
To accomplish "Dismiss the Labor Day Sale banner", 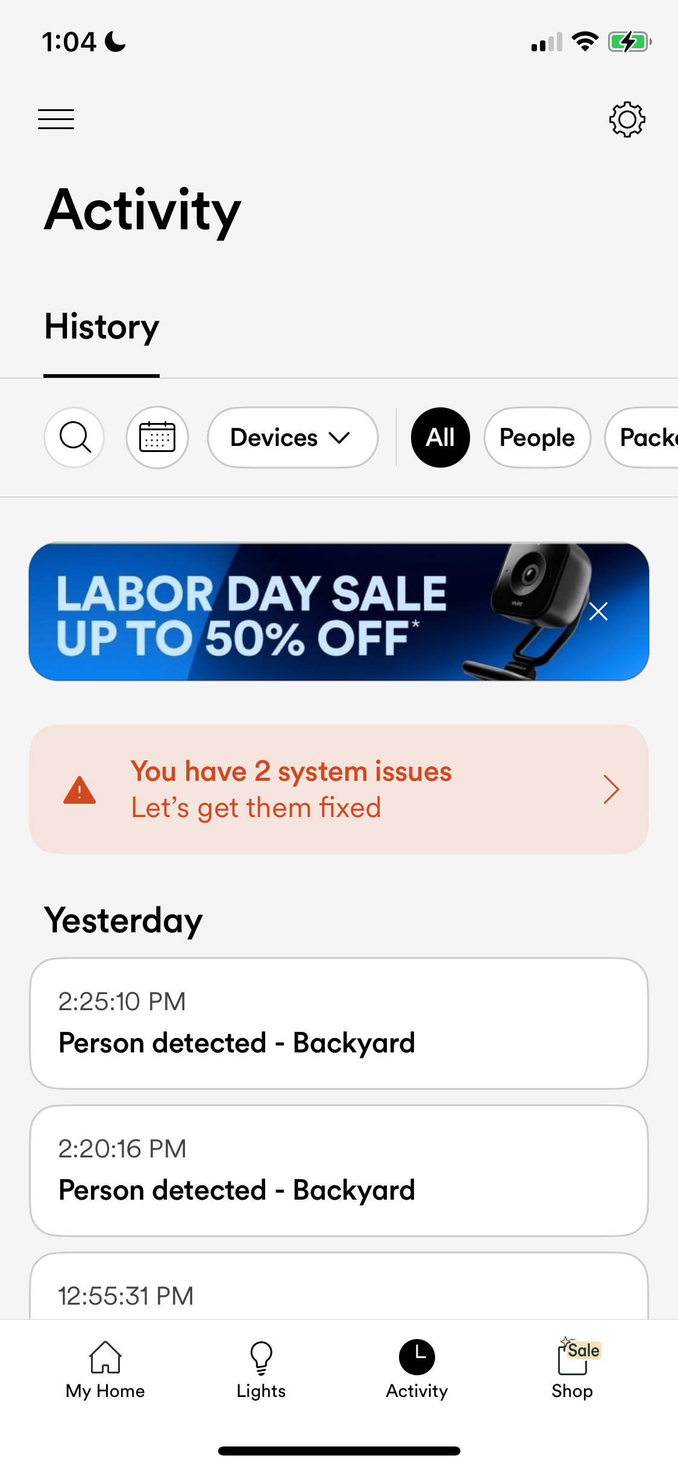I will click(598, 611).
